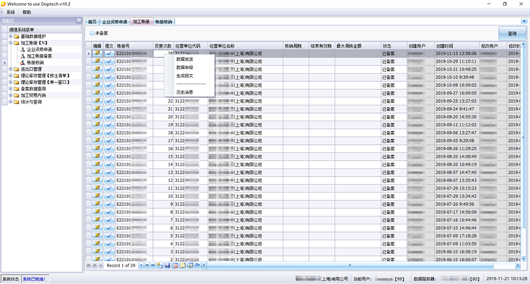Viewport: 530px width, 284px height.
Task: Go to next record in navigator
Action: coord(142,266)
